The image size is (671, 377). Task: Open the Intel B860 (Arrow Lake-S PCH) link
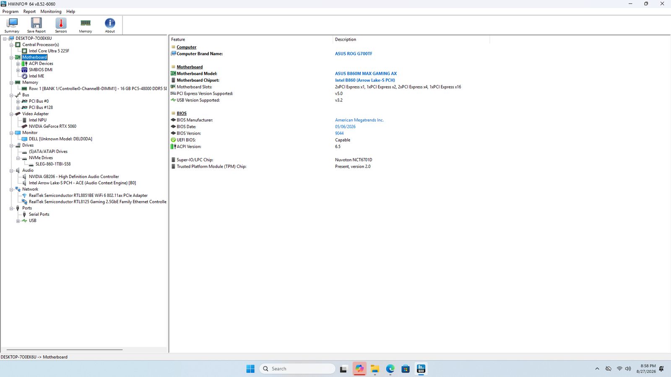365,80
